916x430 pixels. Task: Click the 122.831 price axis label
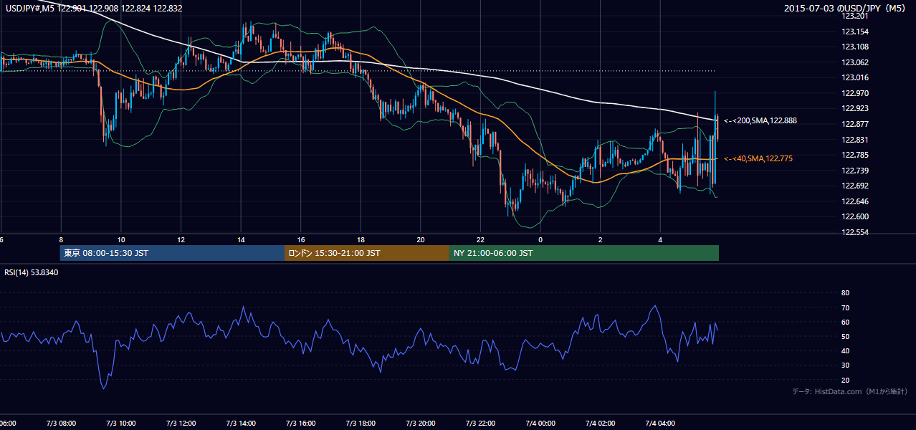(x=854, y=140)
